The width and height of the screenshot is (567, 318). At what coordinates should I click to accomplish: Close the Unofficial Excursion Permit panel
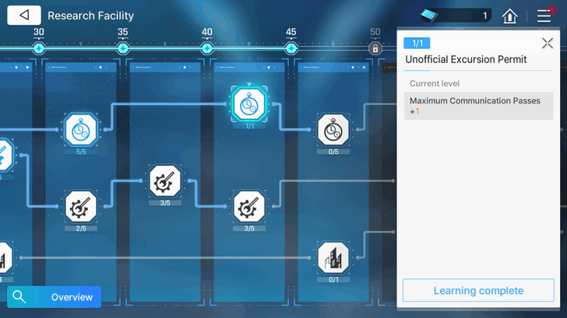547,44
